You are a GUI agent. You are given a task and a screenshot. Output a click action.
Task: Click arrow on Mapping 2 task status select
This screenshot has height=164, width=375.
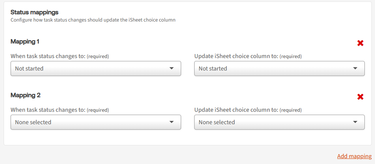coord(172,122)
